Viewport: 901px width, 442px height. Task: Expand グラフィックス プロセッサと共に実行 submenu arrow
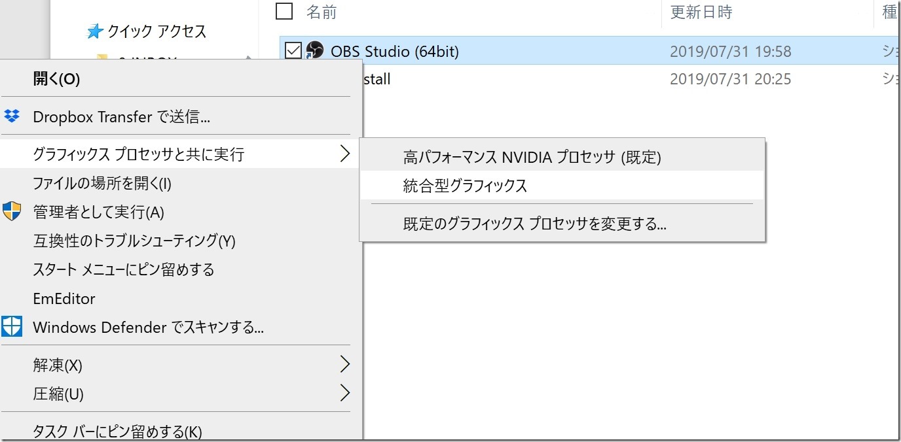[x=345, y=154]
